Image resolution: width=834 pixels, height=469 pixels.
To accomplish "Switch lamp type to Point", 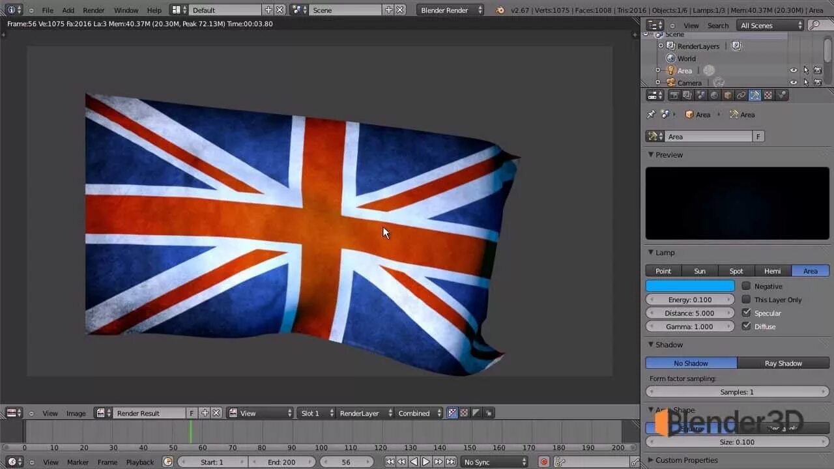I will (663, 271).
